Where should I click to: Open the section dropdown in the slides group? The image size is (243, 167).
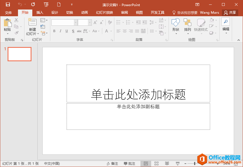click(44, 33)
